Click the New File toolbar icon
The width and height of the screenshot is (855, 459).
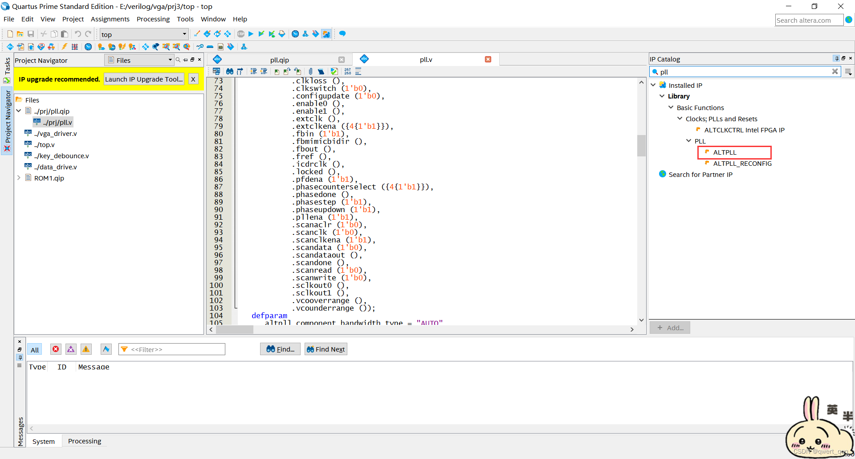coord(10,34)
